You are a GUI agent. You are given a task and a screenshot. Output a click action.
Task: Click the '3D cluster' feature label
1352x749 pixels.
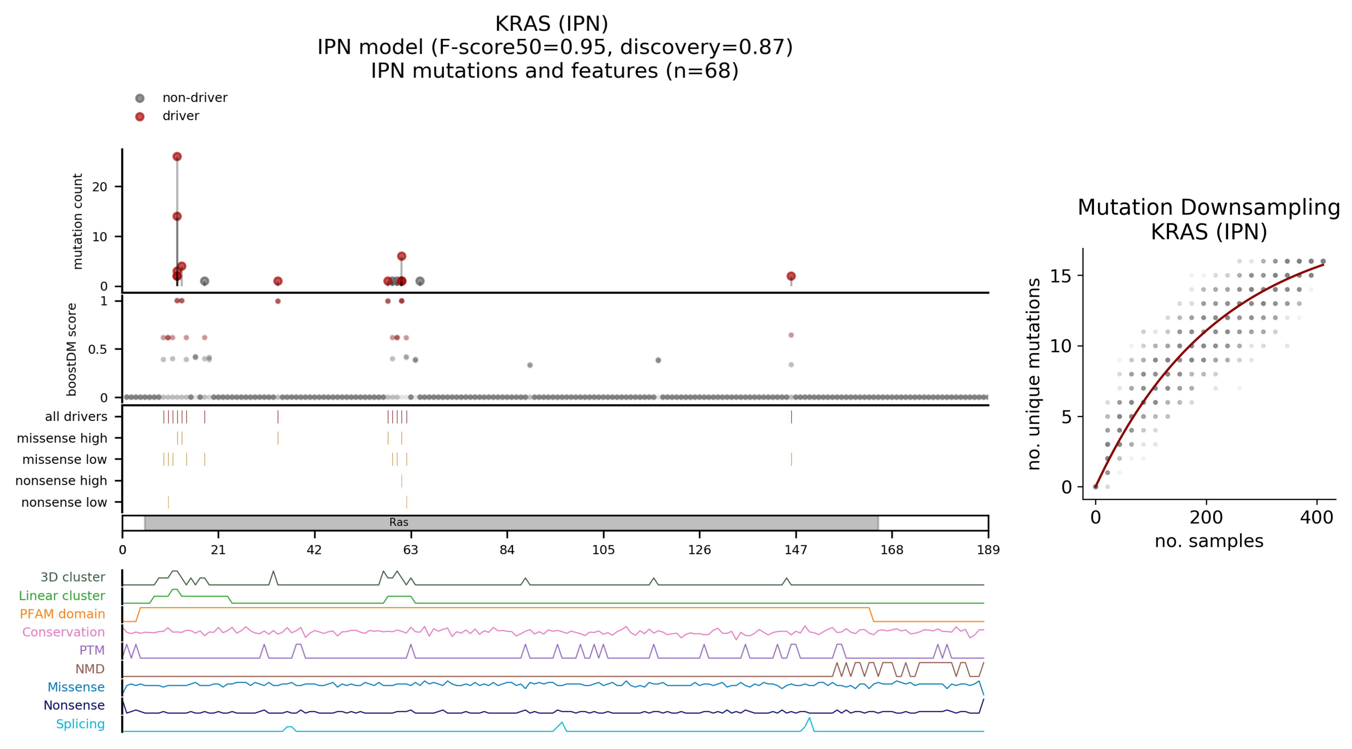click(x=72, y=577)
